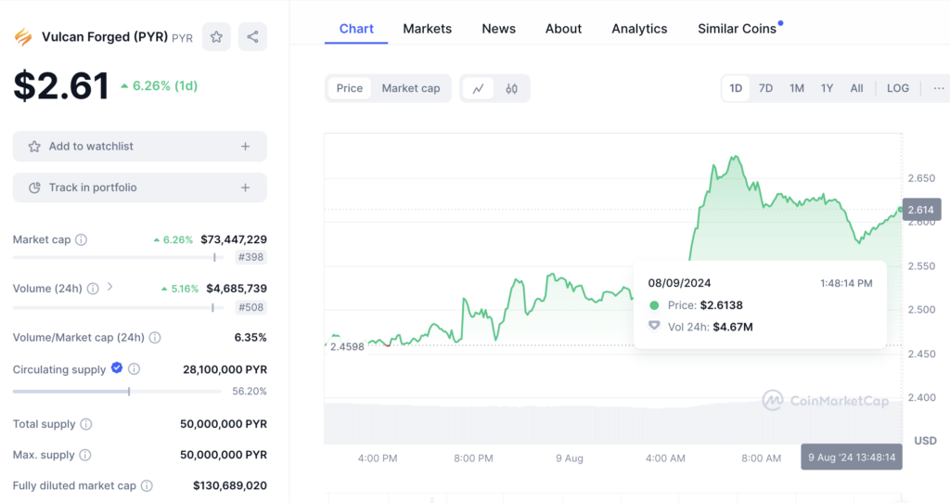Toggle LOG scale on chart

[x=898, y=88]
